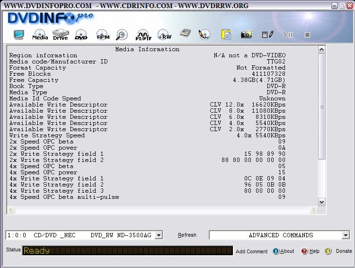
Task: Click the camera screenshot icon
Action: [247, 34]
